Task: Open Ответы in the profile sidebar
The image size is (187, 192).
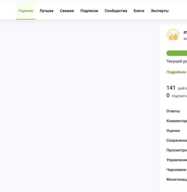Action: (173, 111)
